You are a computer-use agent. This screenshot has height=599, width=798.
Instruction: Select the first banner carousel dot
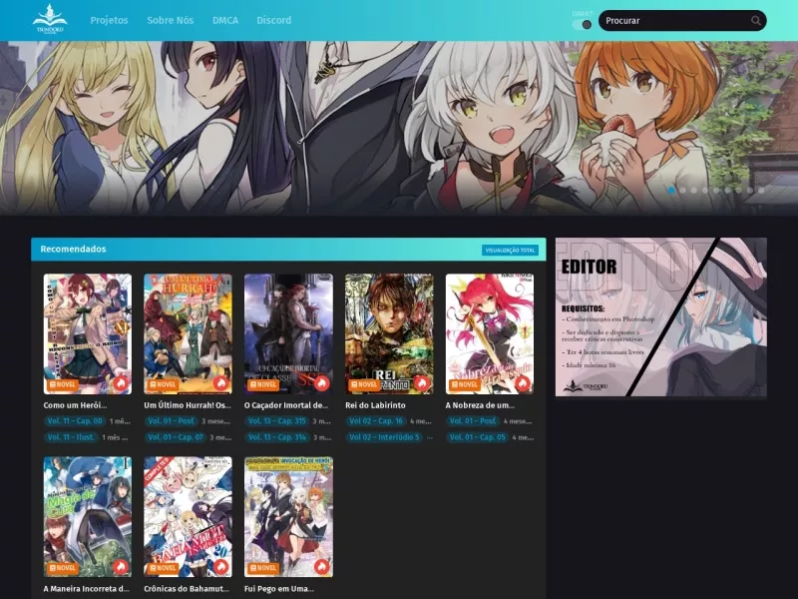pyautogui.click(x=671, y=190)
